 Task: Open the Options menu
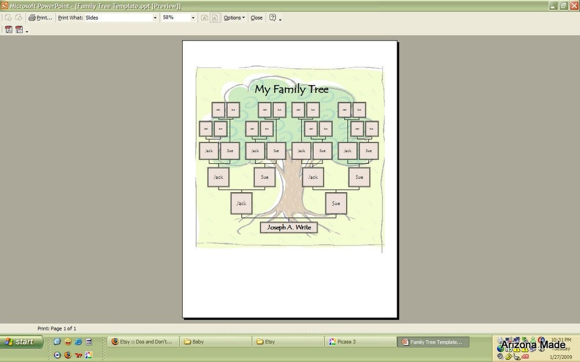pos(233,18)
